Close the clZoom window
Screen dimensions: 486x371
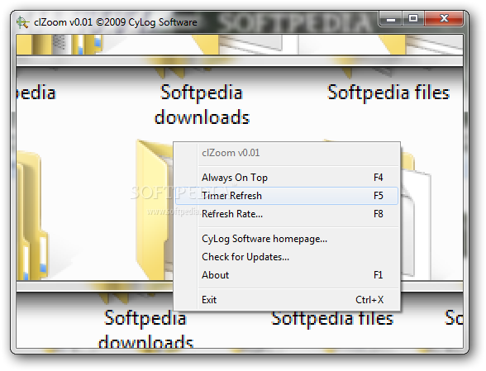444,19
